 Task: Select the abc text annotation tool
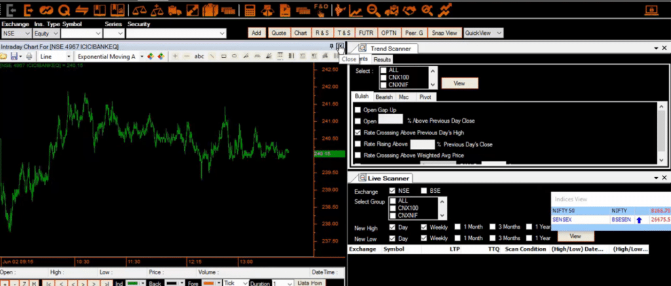coord(199,56)
